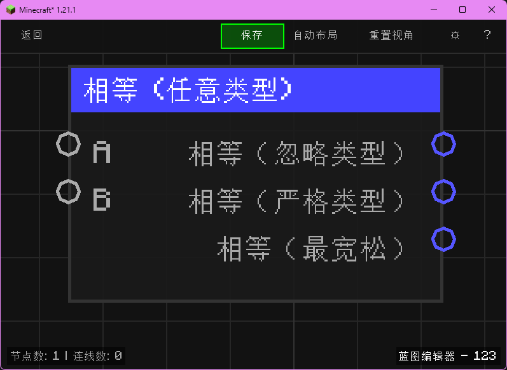
Task: Click output pin for 相等（最宽松）
Action: pos(443,239)
